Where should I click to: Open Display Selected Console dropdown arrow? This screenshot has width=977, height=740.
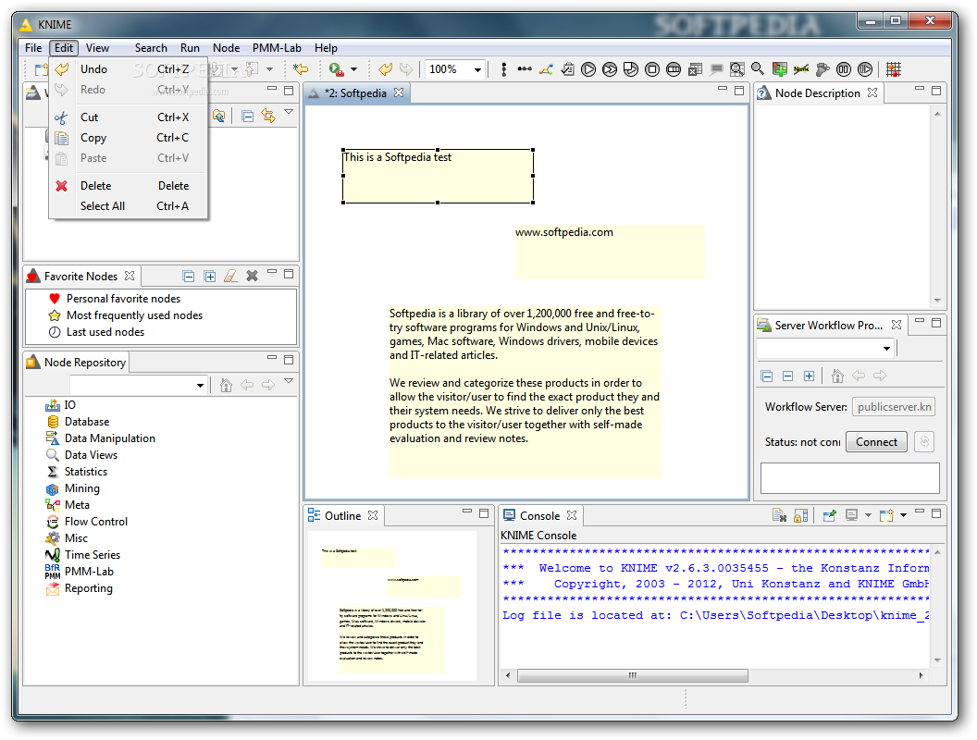coord(868,515)
